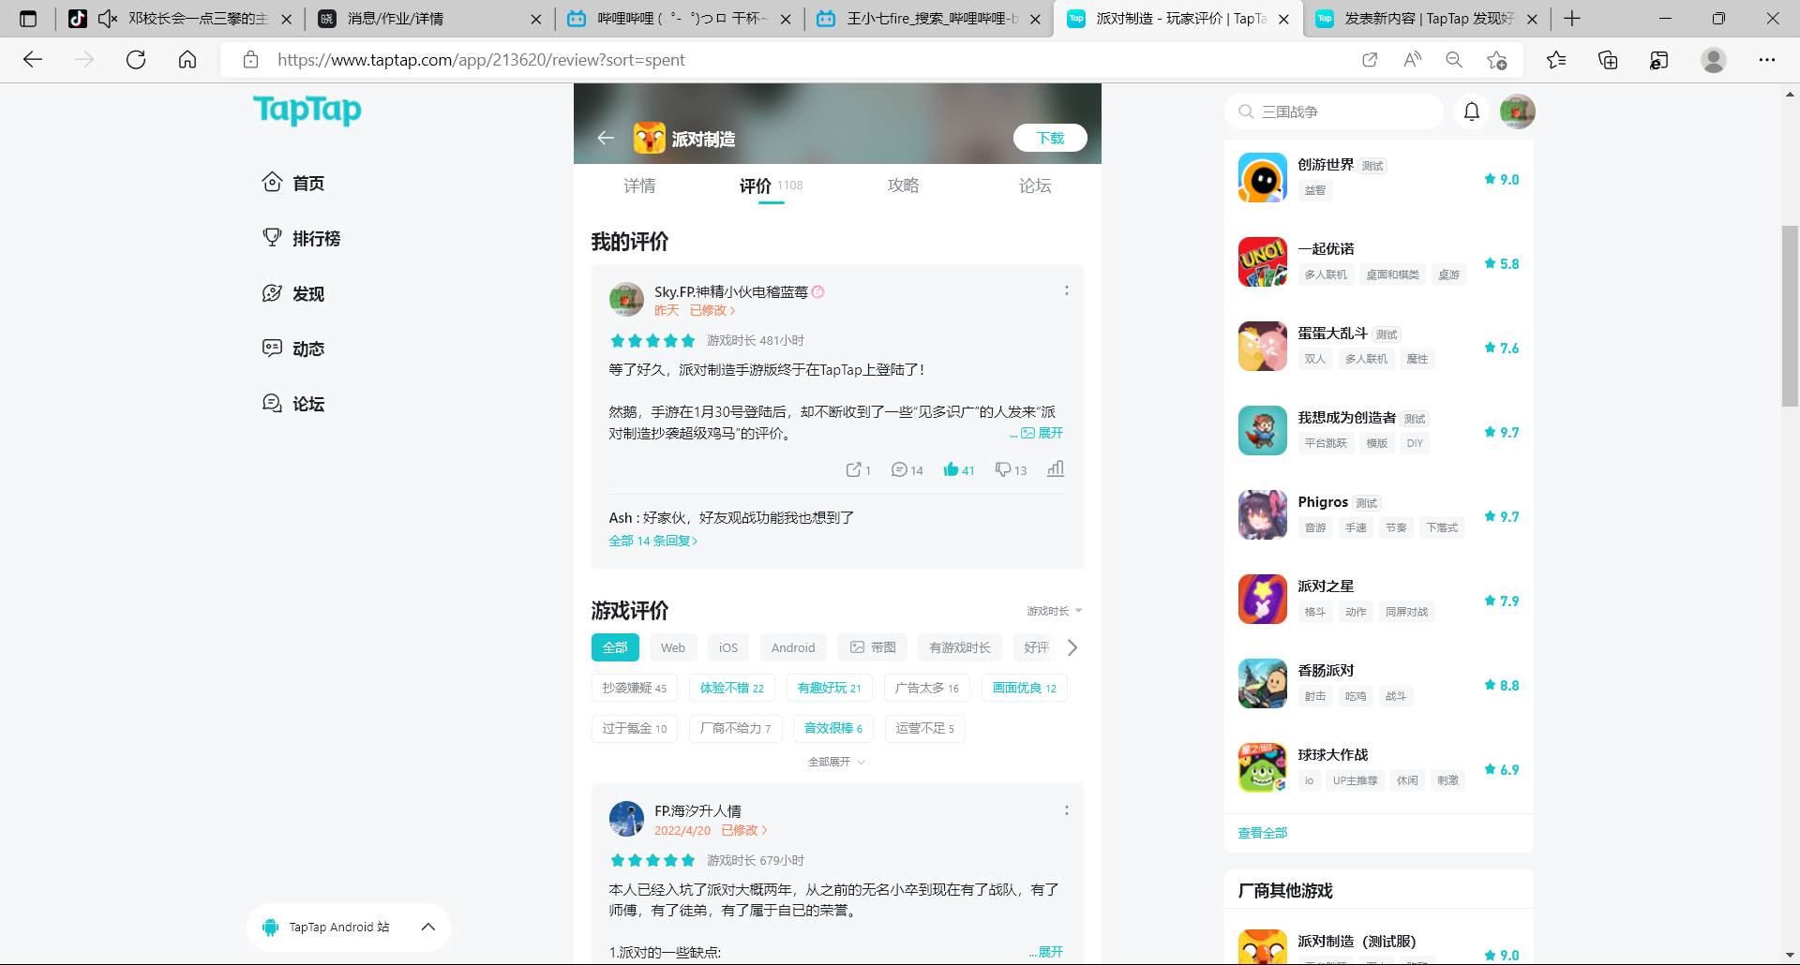Click the browser home button
This screenshot has width=1800, height=965.
pos(187,60)
